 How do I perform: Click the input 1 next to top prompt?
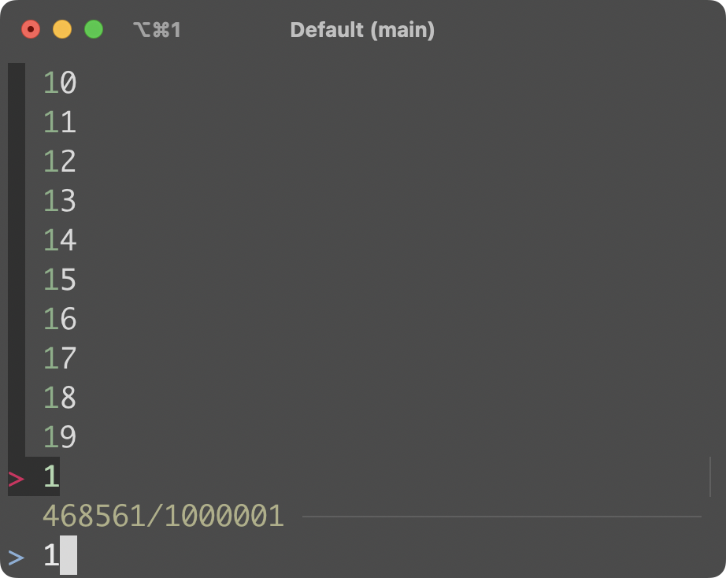coord(50,476)
